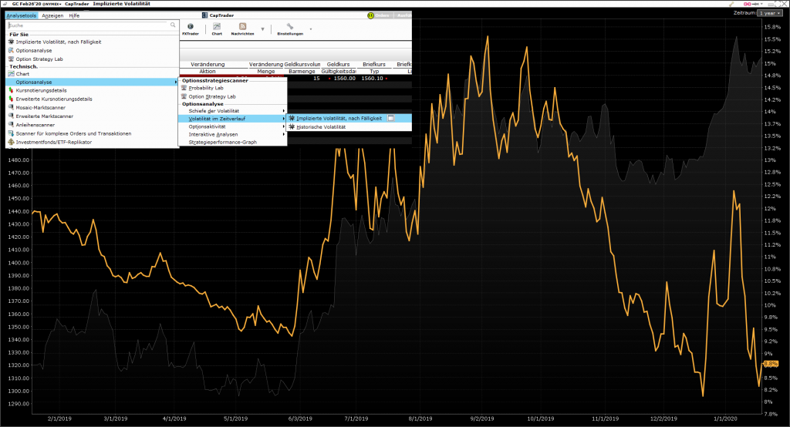790x427 pixels.
Task: Open the Analysetools menu
Action: (x=21, y=15)
